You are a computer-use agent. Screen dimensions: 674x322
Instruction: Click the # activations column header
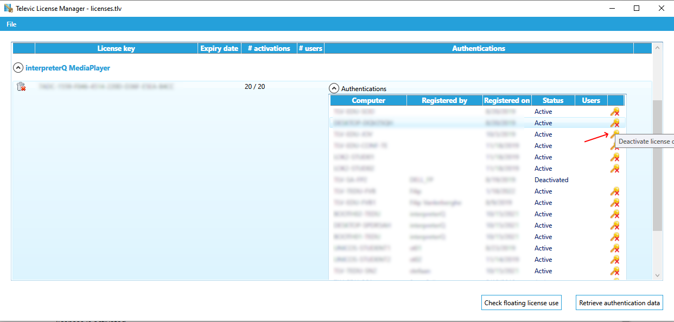[269, 48]
